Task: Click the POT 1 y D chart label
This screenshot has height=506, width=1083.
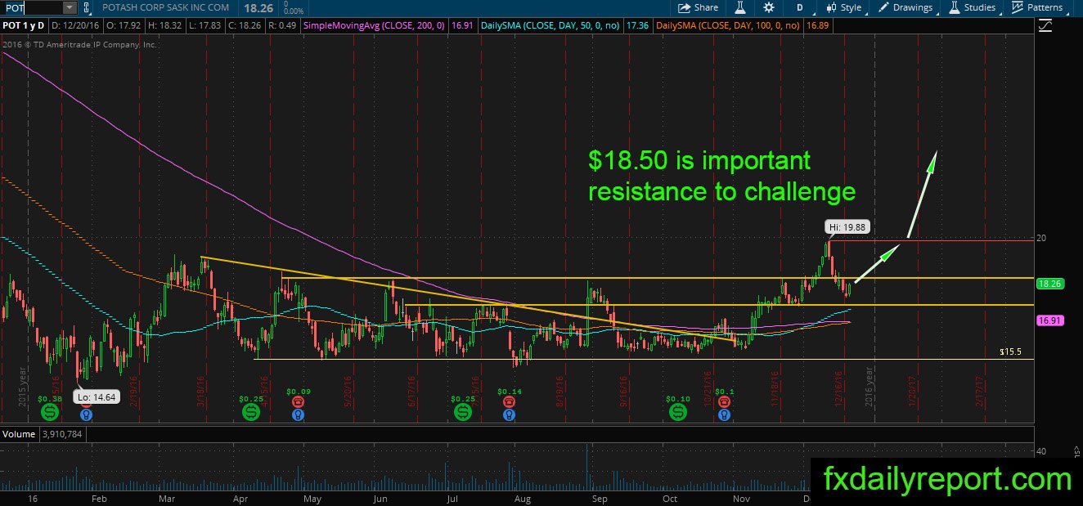Action: 24,26
